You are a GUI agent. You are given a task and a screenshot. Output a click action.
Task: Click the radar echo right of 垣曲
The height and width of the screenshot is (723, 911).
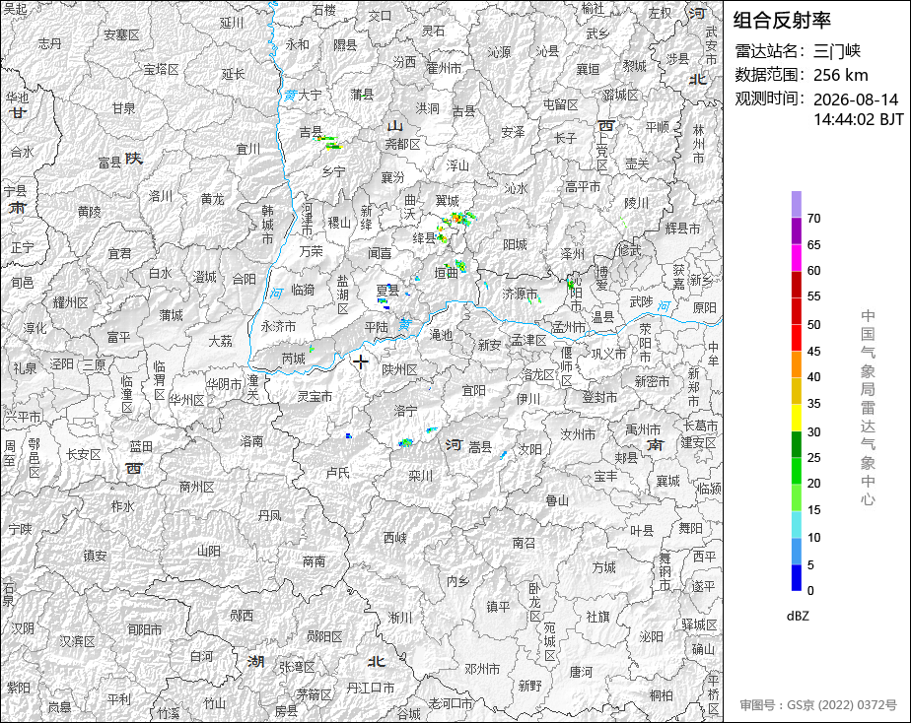tap(460, 265)
